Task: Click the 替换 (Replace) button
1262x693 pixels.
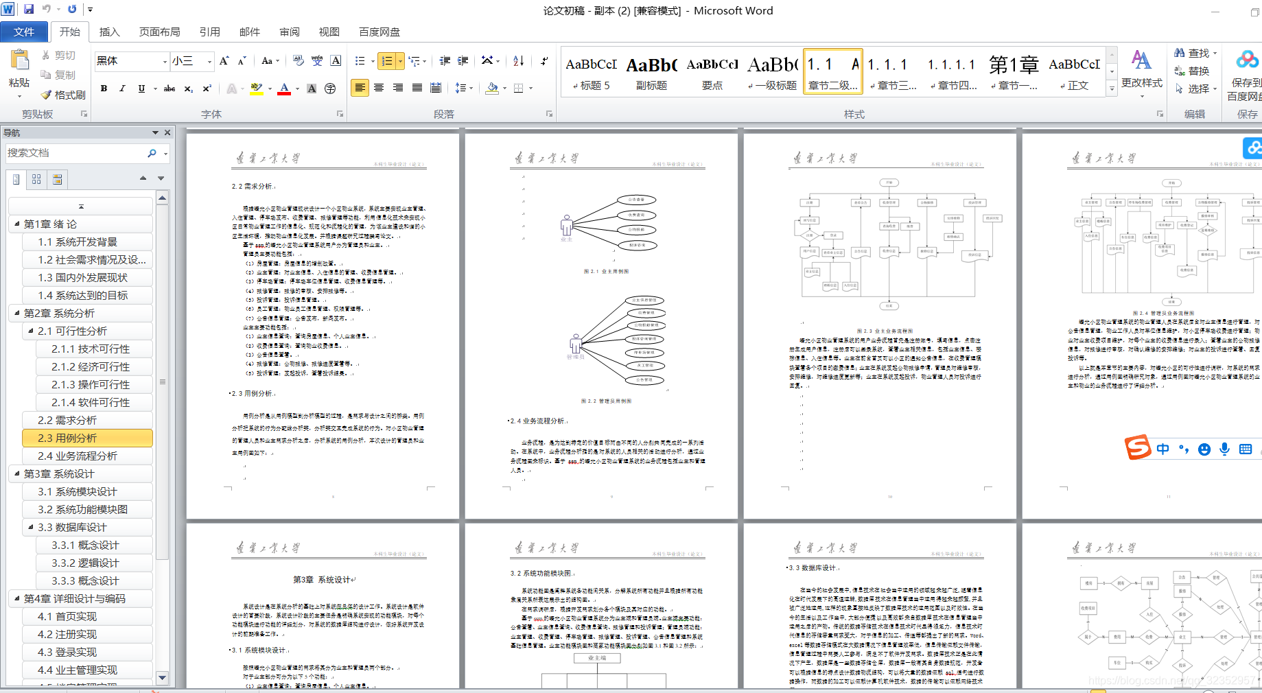Action: [1192, 71]
